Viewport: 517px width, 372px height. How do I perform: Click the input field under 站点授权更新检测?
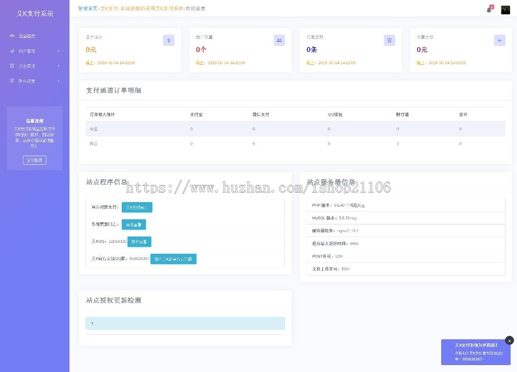tap(185, 323)
